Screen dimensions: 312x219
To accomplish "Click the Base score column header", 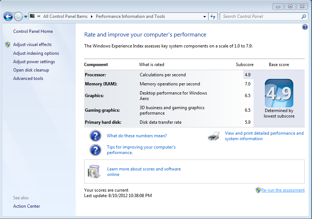I will click(x=279, y=65).
